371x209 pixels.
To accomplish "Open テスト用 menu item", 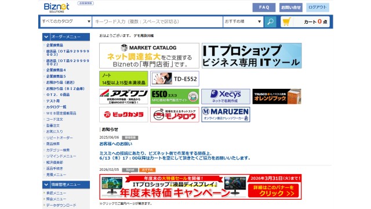I will click(x=53, y=101).
